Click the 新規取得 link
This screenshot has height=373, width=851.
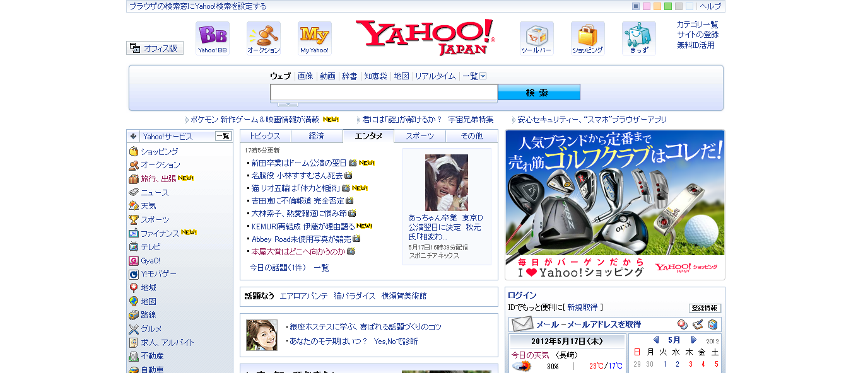click(582, 307)
